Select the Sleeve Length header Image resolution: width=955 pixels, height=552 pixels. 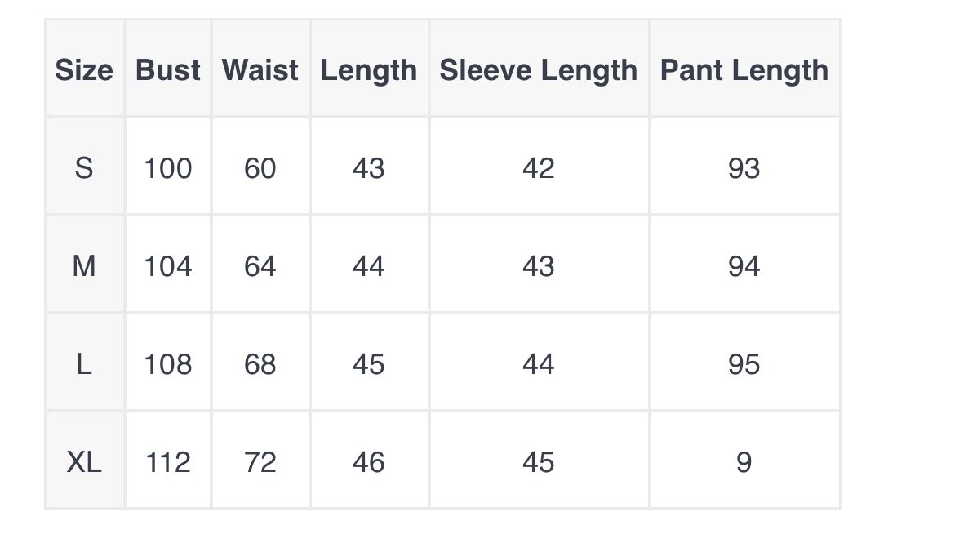point(539,69)
